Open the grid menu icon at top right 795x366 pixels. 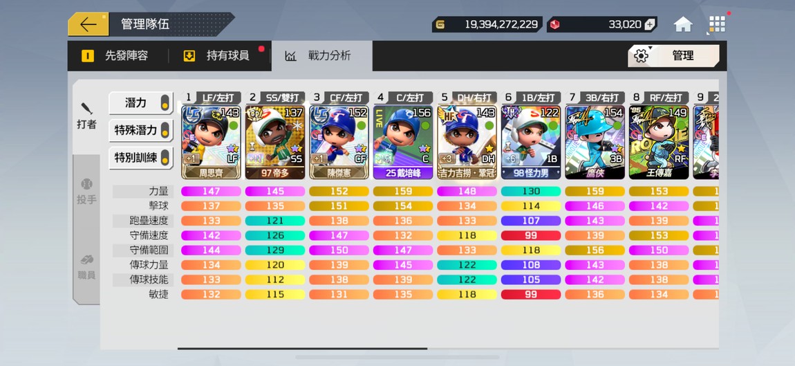(x=717, y=24)
